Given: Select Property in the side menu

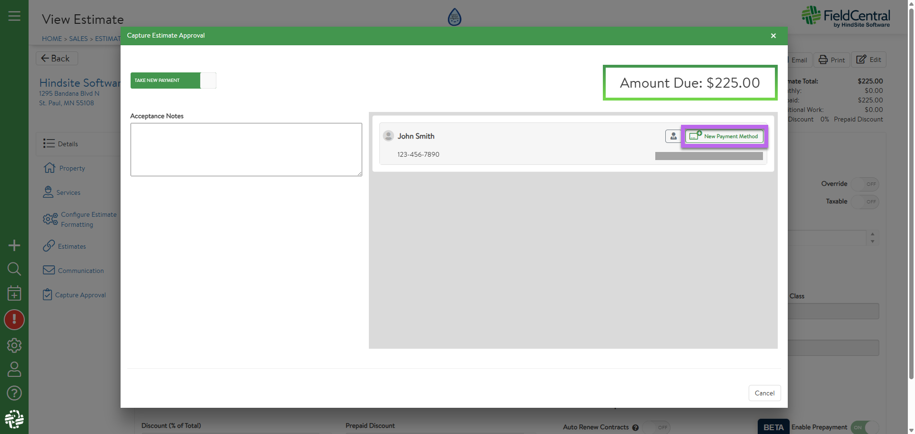Looking at the screenshot, I should tap(72, 169).
